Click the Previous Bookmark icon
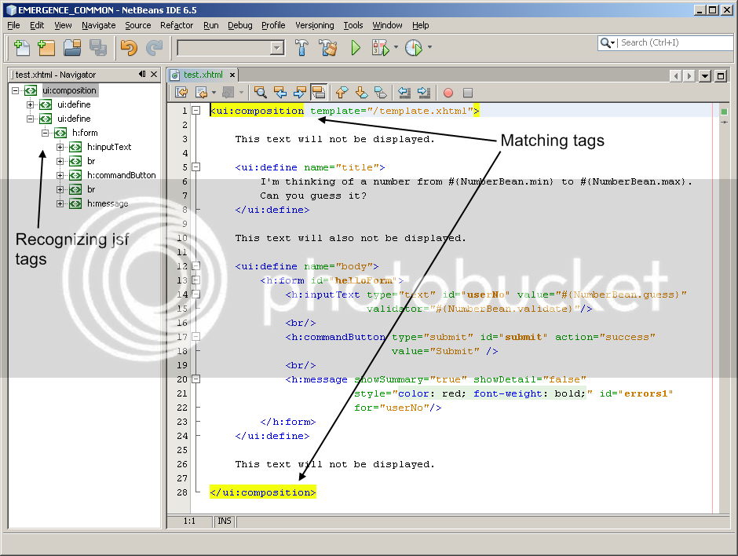 click(x=342, y=93)
